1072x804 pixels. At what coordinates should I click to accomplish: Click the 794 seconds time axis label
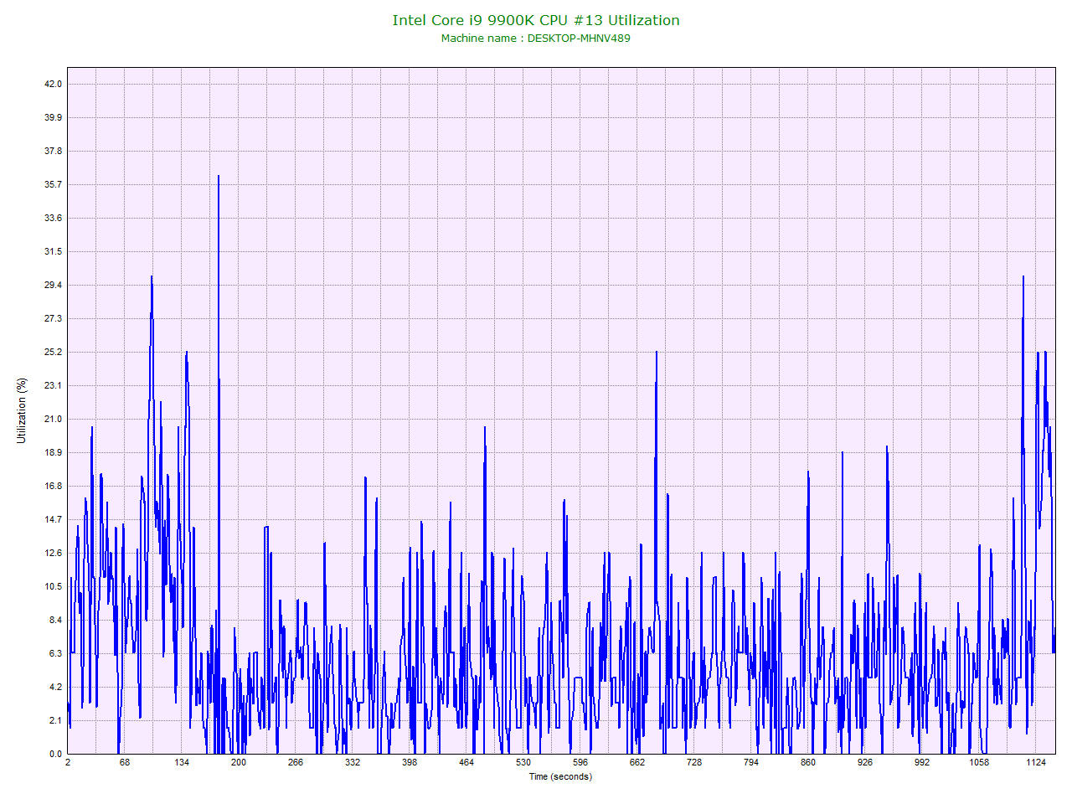751,762
